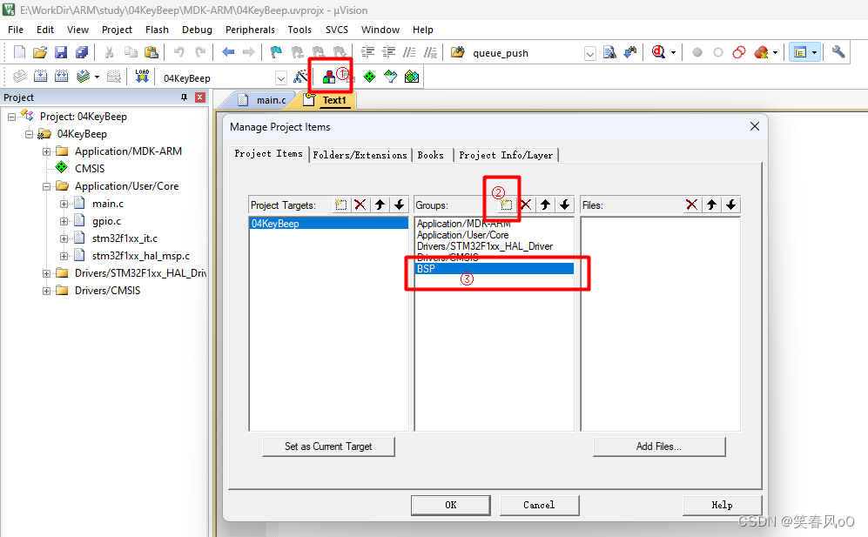Click the Paste clipboard icon
This screenshot has height=537, width=868.
point(151,52)
